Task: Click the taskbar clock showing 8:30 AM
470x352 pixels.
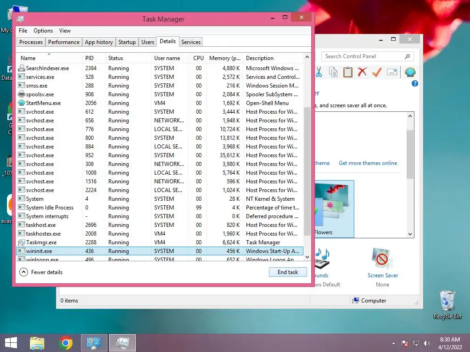Action: point(450,343)
